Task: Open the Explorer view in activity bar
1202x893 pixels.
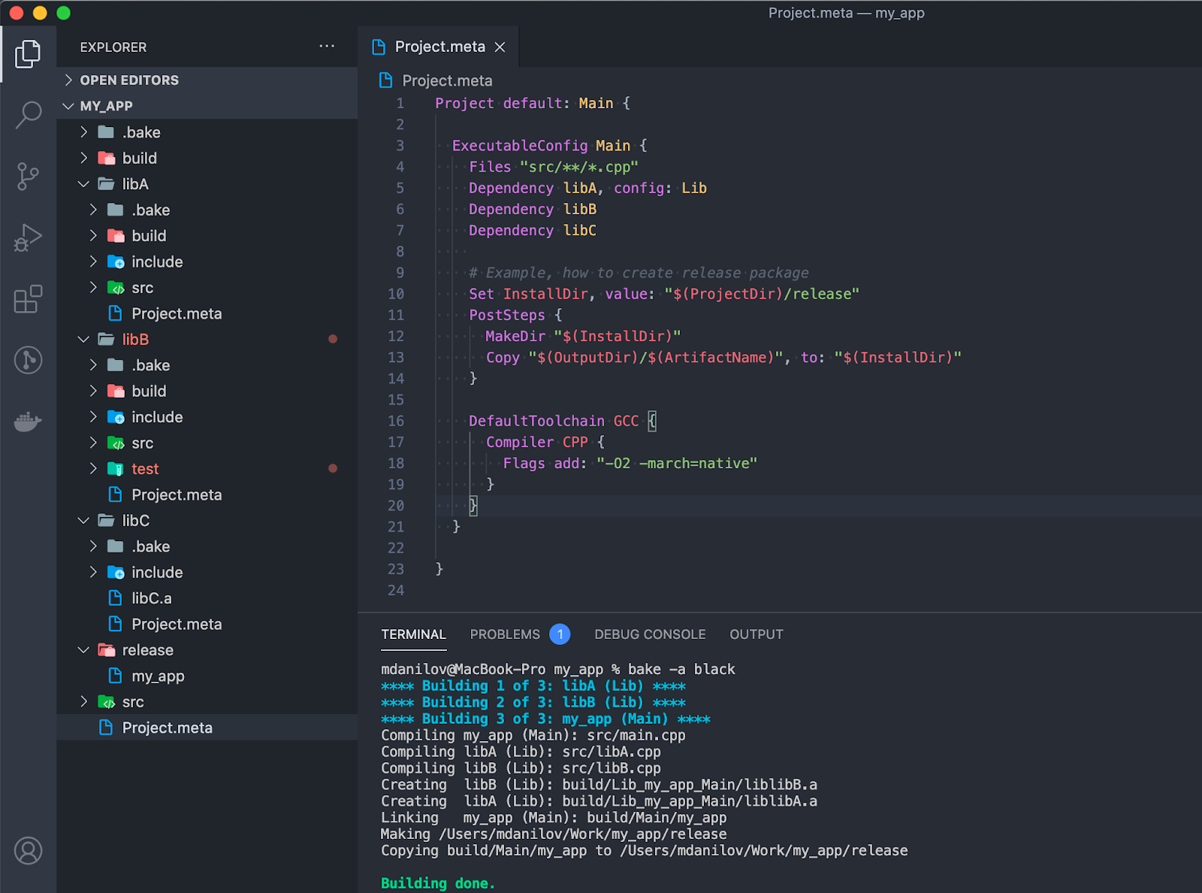Action: [28, 54]
